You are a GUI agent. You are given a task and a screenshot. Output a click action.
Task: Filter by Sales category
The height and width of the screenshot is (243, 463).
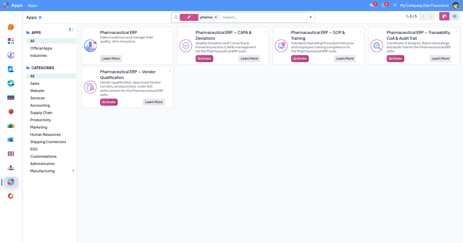click(51, 83)
